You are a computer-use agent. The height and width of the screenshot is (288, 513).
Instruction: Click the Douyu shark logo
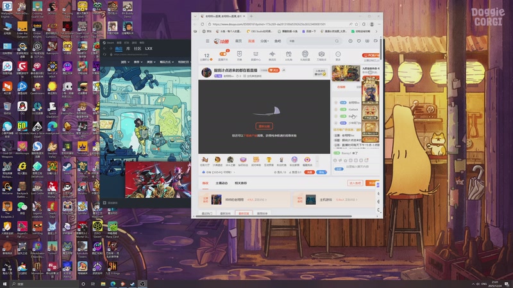point(221,41)
